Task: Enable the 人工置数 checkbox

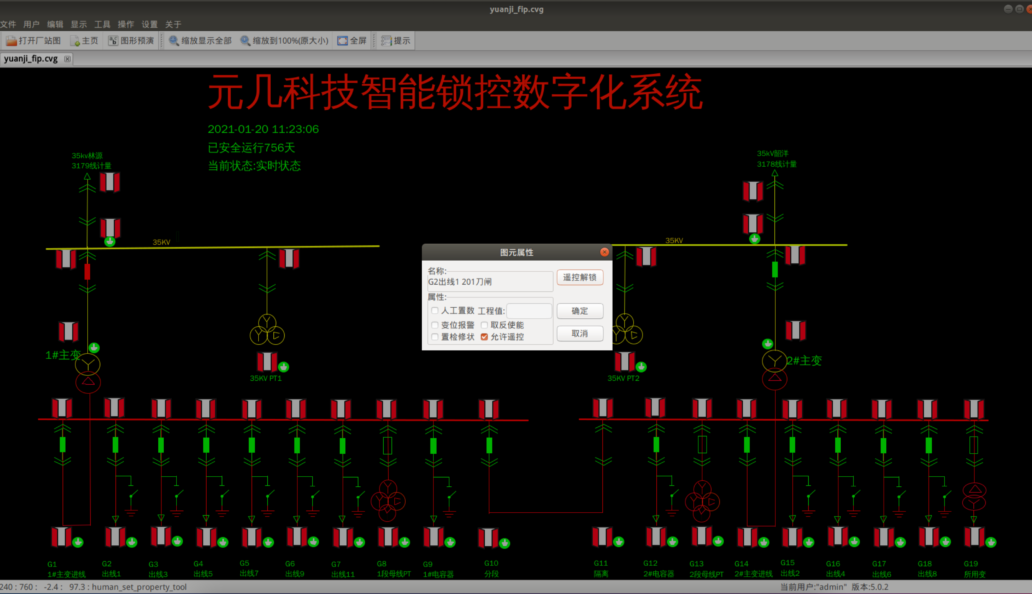Action: coord(435,310)
